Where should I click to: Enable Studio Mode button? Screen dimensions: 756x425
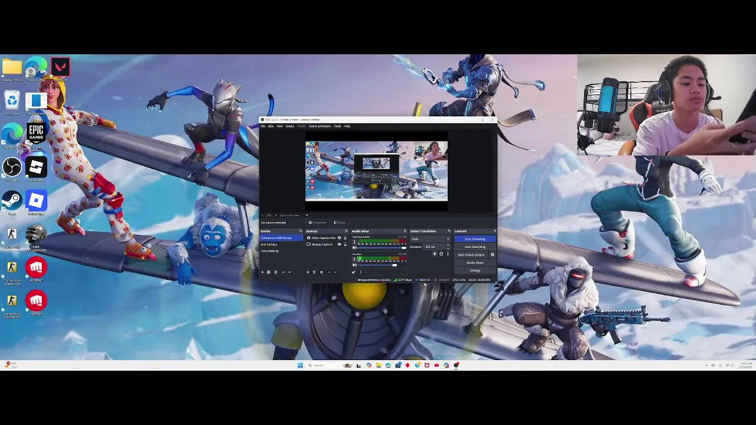475,263
